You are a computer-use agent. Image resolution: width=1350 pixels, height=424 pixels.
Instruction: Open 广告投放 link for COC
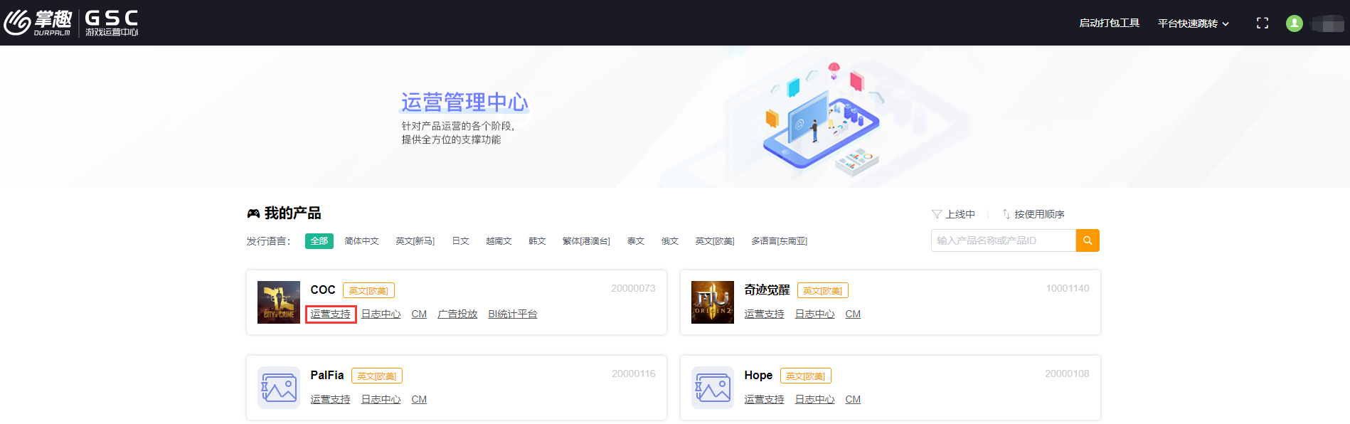457,314
